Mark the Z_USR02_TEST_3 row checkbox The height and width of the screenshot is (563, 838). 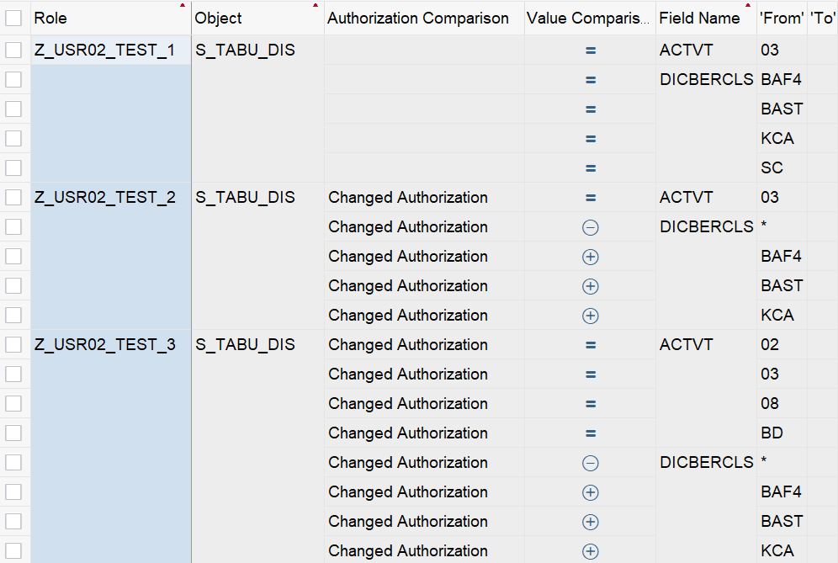13,345
